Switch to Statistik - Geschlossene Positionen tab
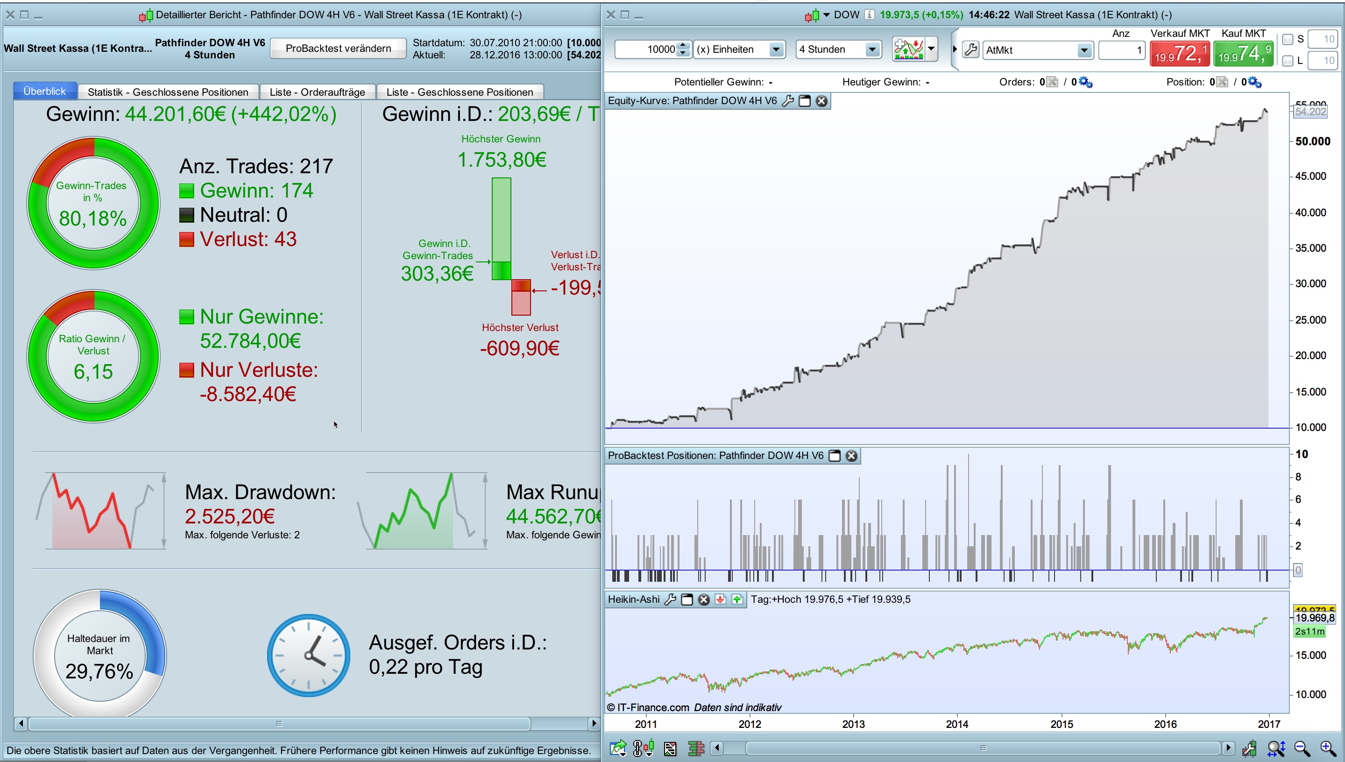This screenshot has width=1345, height=762. pos(168,92)
